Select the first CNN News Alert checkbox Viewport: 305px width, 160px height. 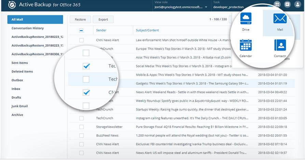click(81, 40)
